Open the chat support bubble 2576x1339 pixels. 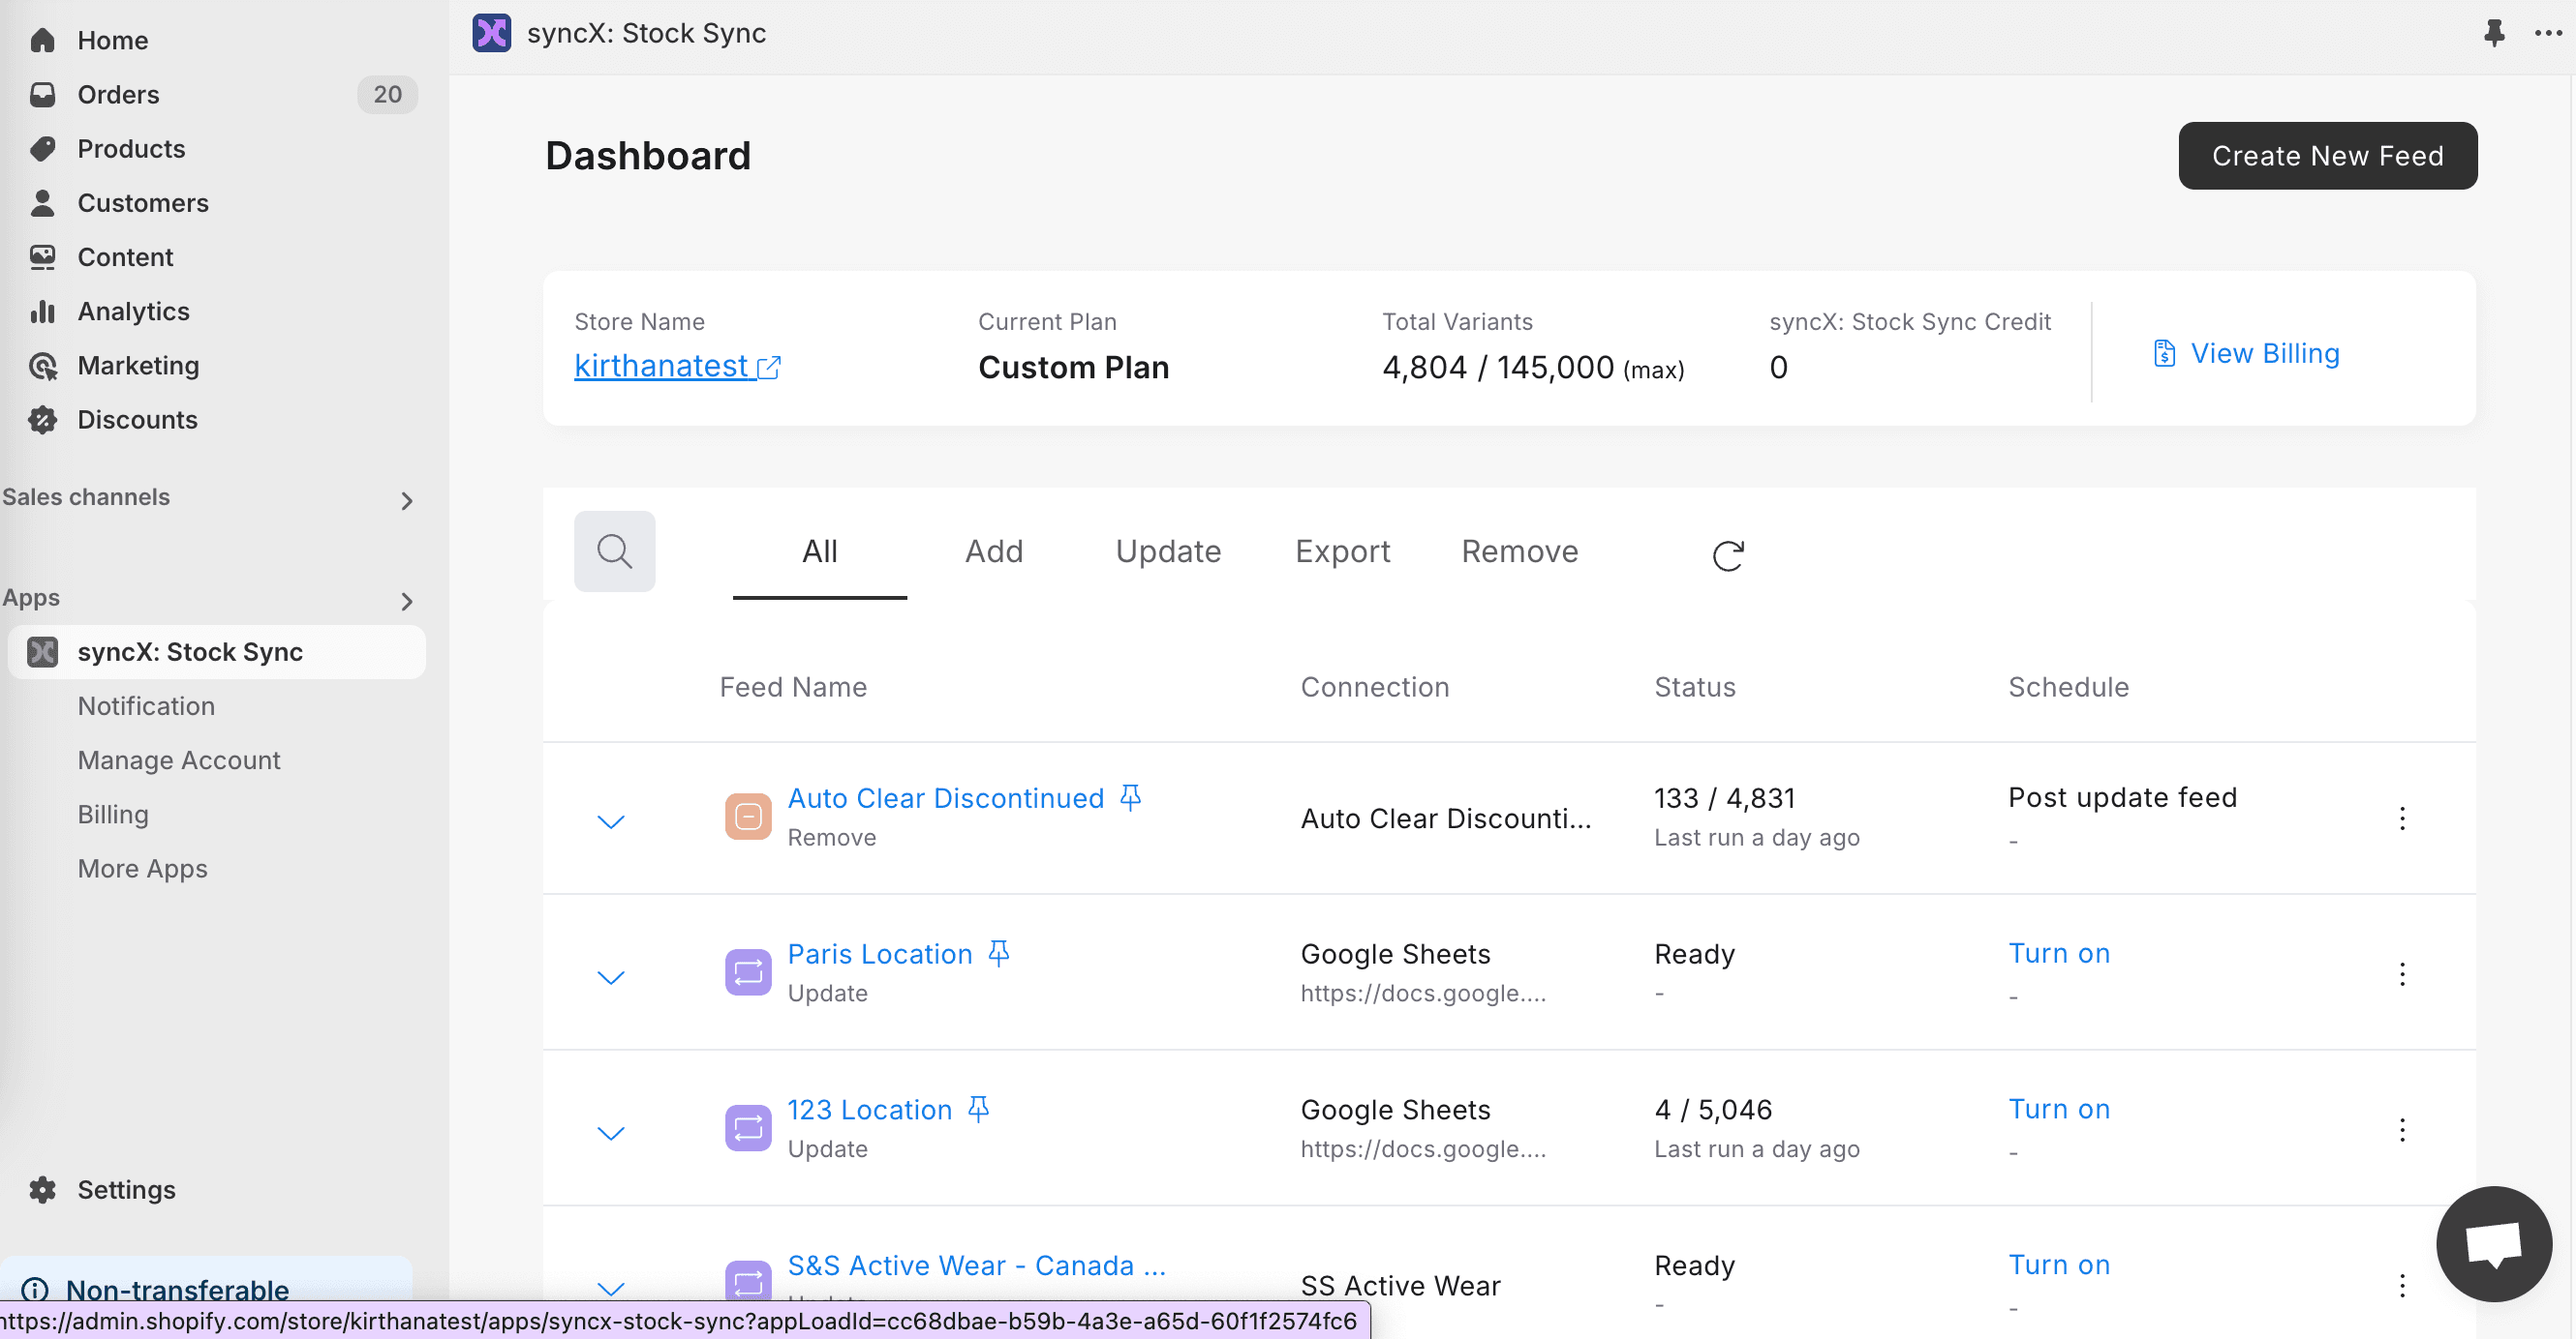coord(2494,1244)
